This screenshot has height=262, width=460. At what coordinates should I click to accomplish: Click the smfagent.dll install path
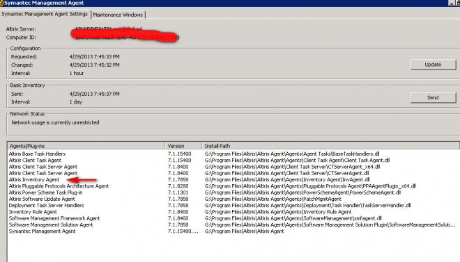coord(293,218)
